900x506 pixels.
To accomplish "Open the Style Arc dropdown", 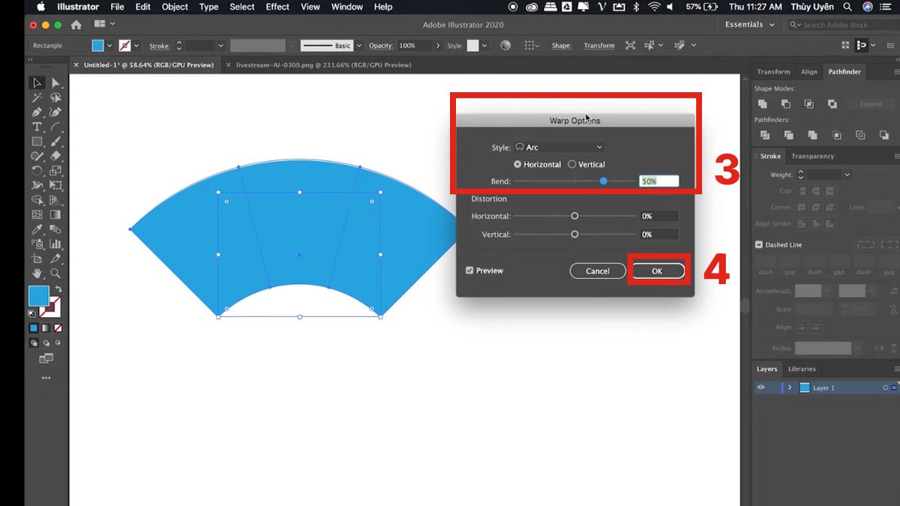I will coord(559,148).
